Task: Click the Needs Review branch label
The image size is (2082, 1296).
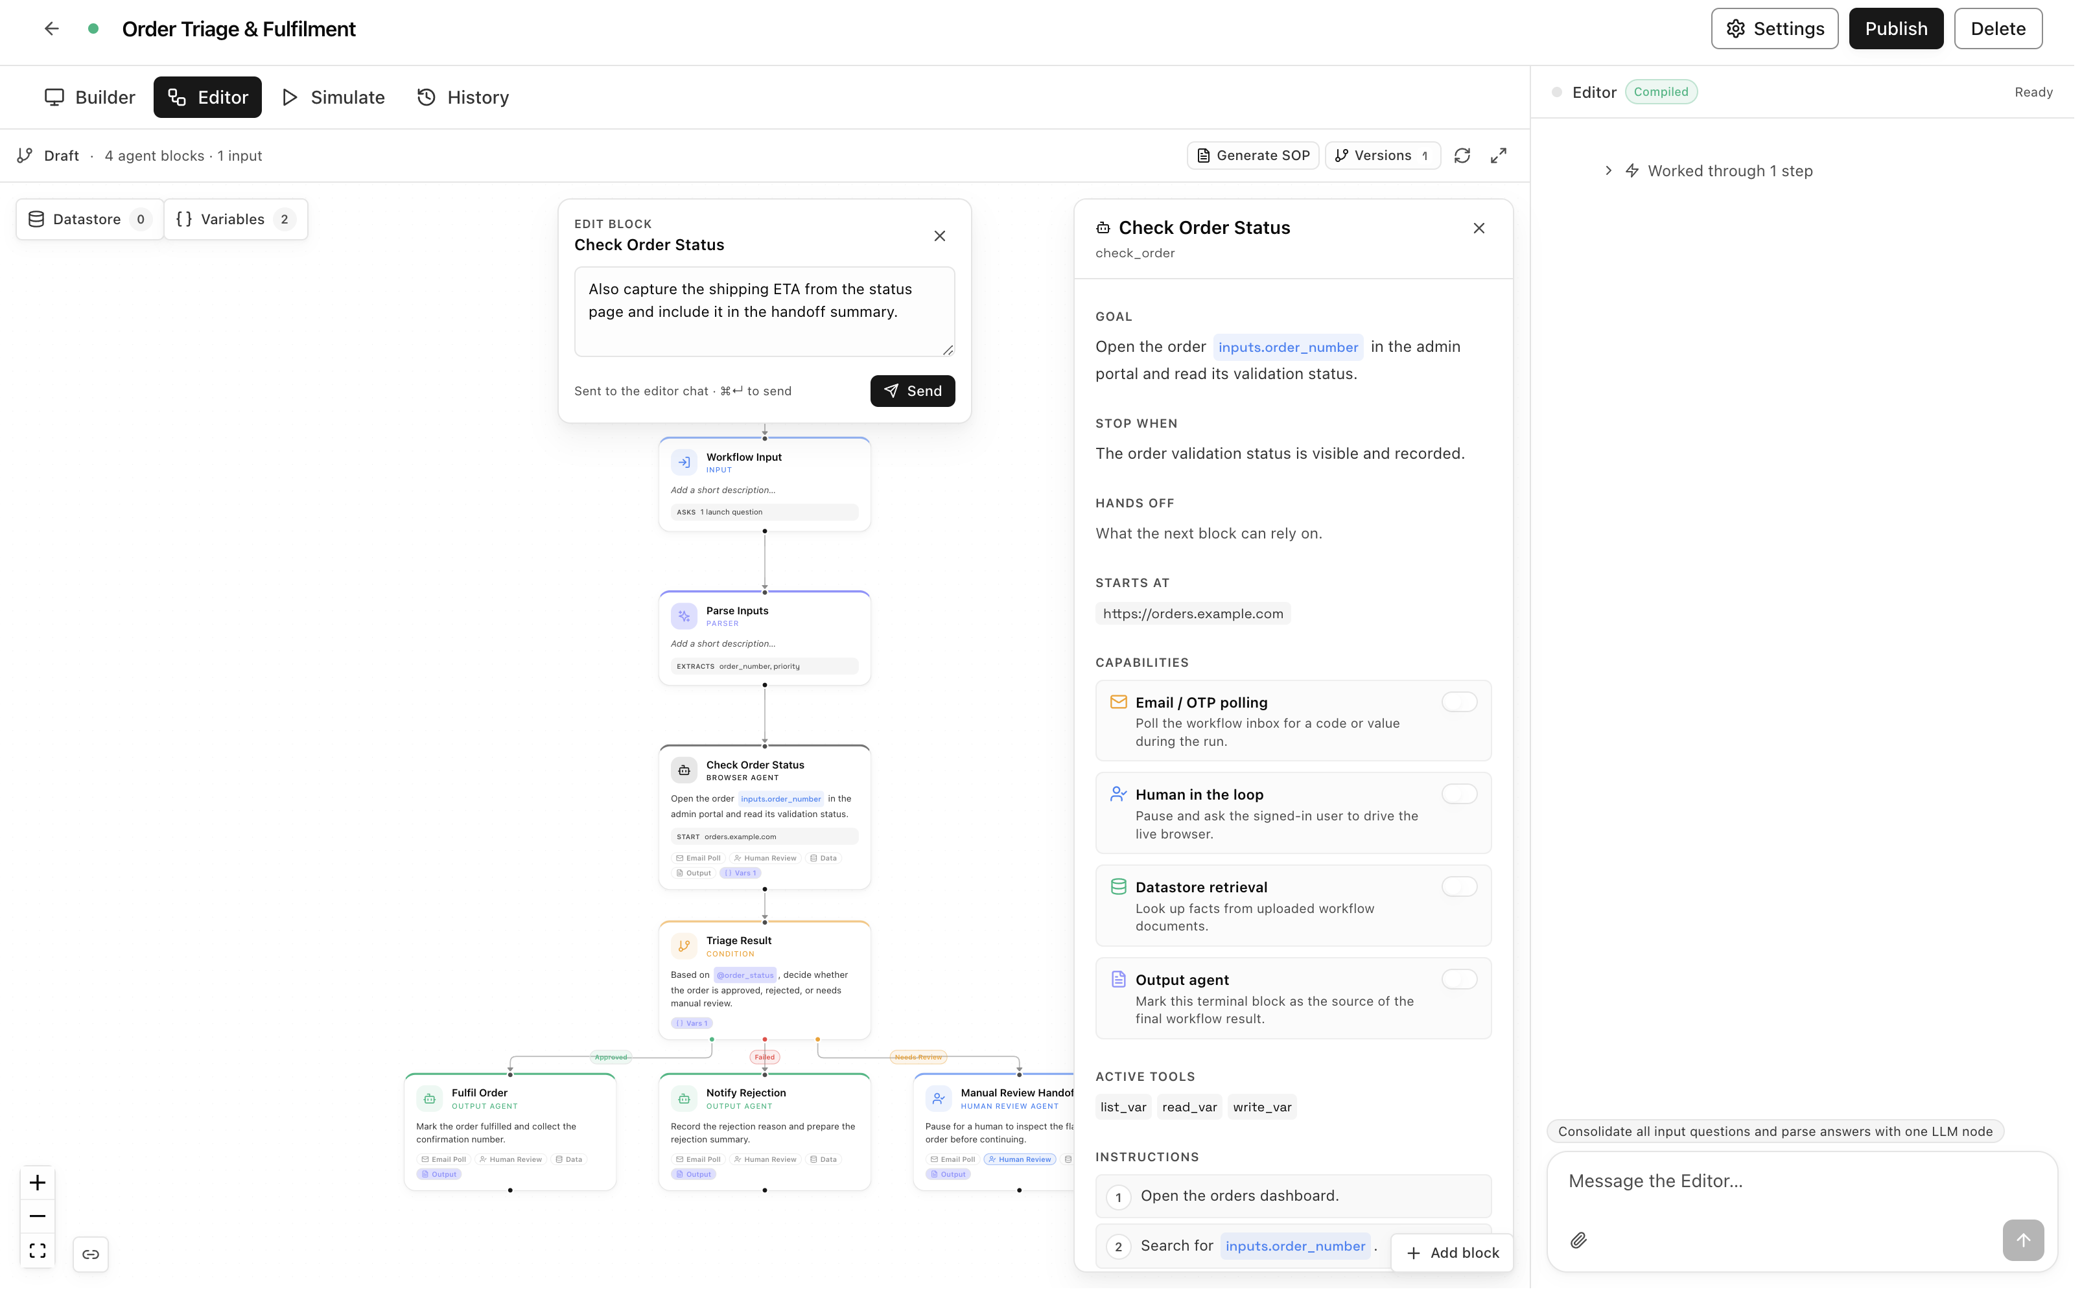Action: coord(922,1061)
